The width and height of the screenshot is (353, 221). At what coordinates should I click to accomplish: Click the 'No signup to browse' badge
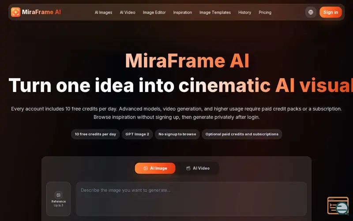(177, 134)
